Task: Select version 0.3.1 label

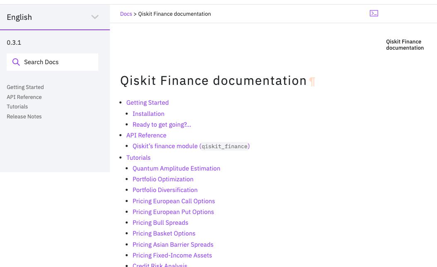Action: point(14,43)
